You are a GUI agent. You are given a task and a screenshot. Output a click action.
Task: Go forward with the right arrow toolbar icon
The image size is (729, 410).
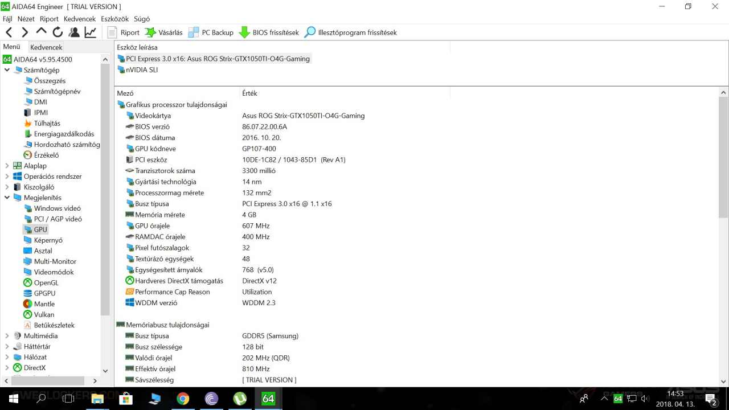(24, 32)
